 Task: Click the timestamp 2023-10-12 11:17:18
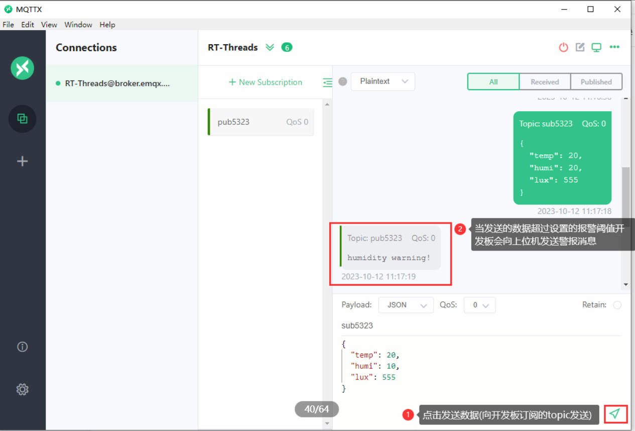coord(574,211)
